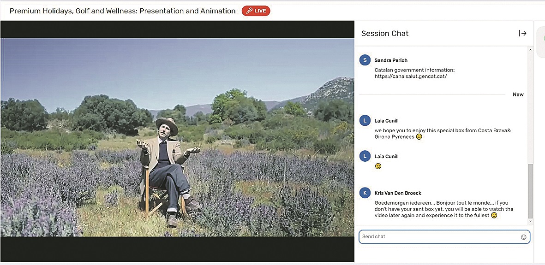545x265 pixels.
Task: Click Kris's 'Goedemorgen iedereen' message text
Action: tap(443, 209)
